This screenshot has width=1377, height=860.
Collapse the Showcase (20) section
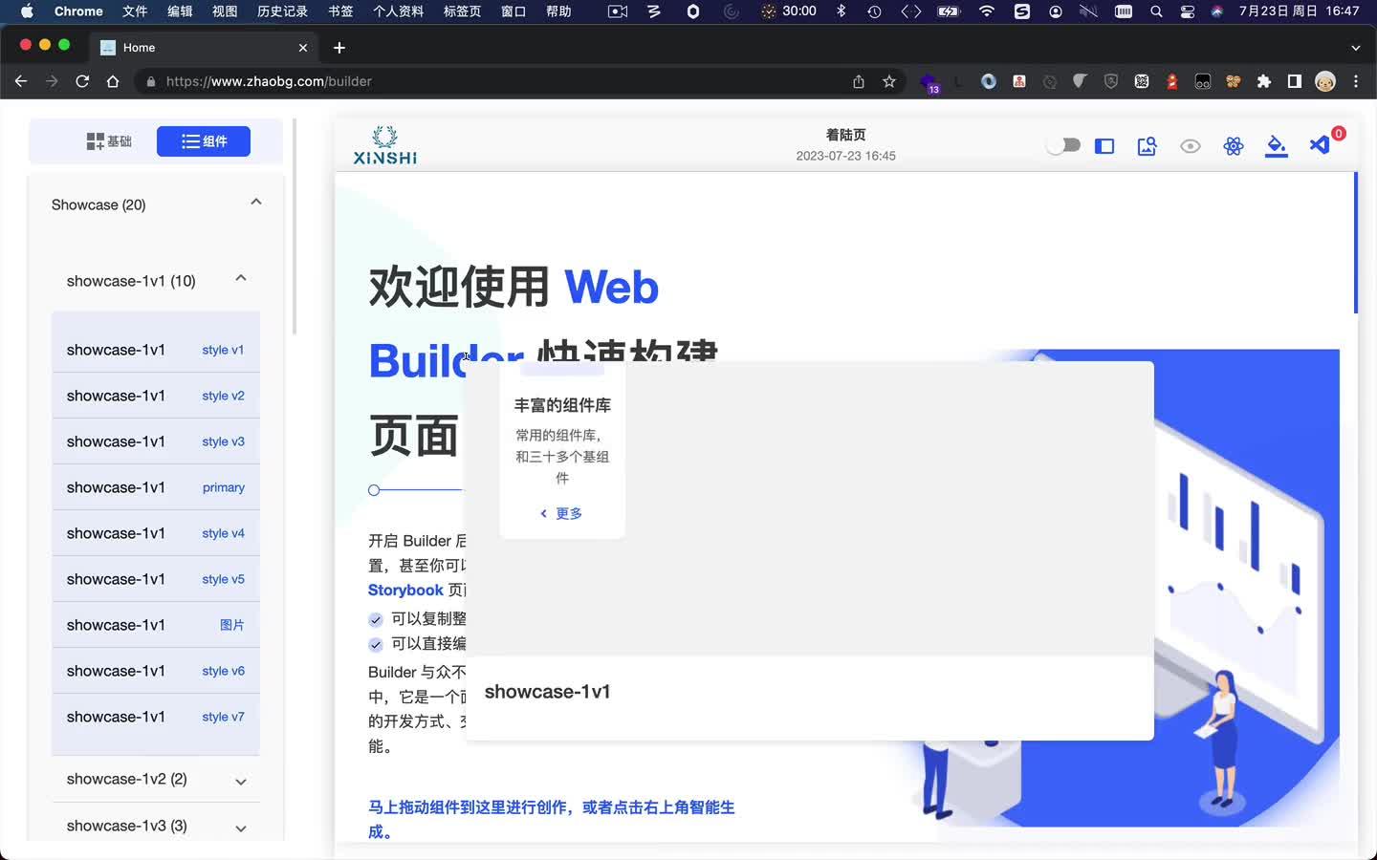pyautogui.click(x=255, y=202)
